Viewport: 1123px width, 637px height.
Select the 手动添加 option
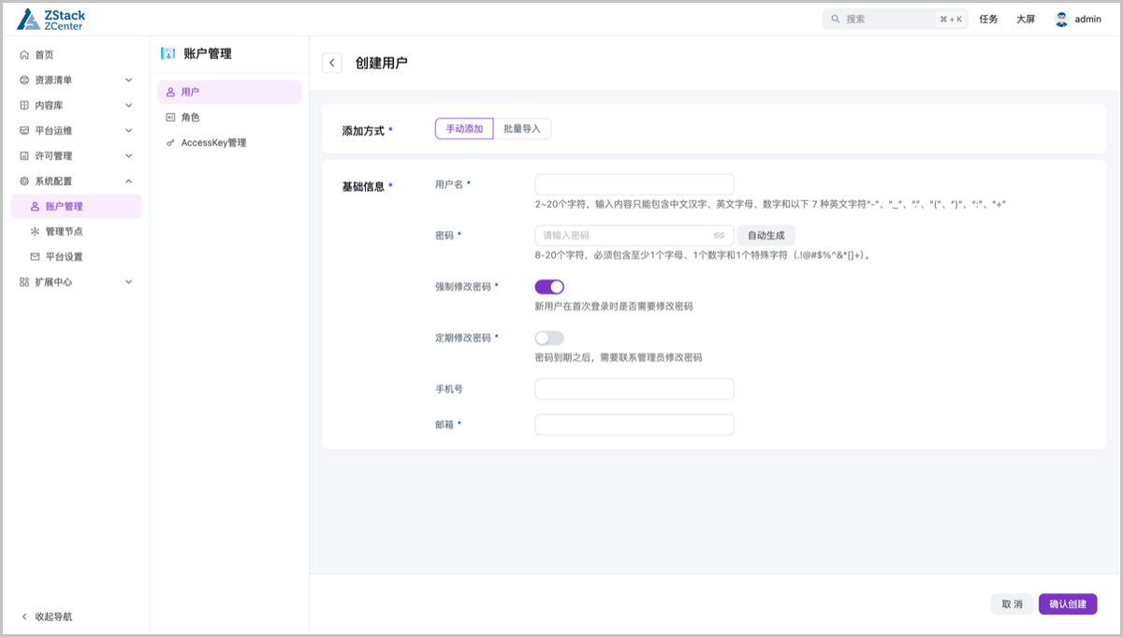pyautogui.click(x=464, y=129)
